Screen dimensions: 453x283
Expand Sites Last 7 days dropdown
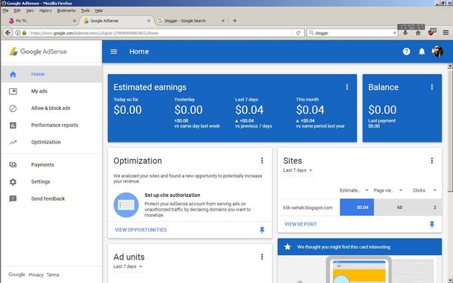click(297, 171)
